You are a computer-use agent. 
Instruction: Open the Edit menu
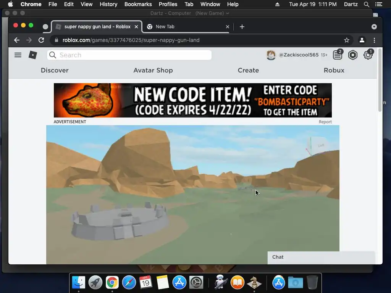coord(69,4)
